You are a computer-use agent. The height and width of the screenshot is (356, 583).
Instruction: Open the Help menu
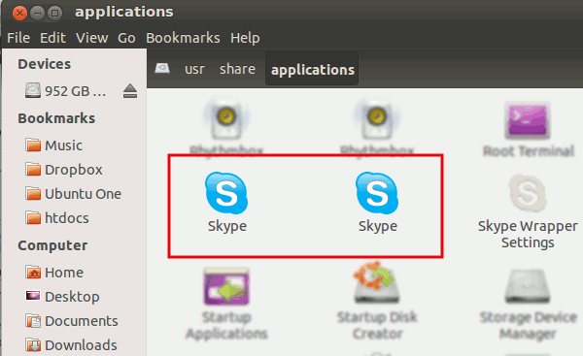pos(245,38)
